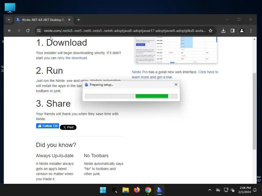The height and width of the screenshot is (196, 262).
Task: Open Chrome three-dot menu
Action: click(x=251, y=31)
